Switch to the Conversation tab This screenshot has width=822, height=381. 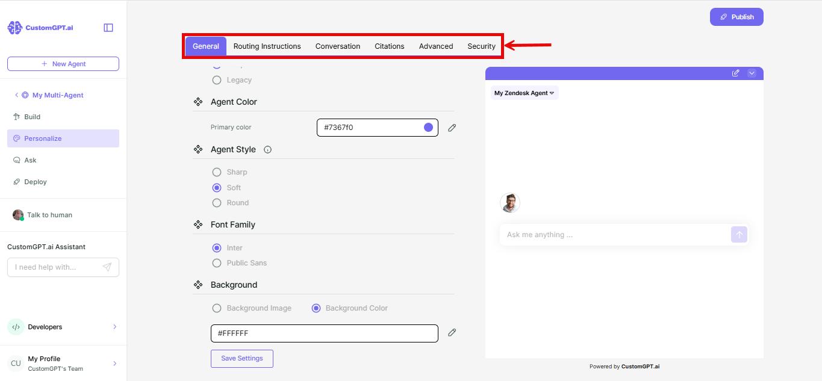(x=338, y=46)
